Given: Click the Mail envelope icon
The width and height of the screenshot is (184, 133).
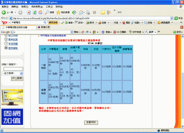Looking at the screenshot, I should point(81,12).
